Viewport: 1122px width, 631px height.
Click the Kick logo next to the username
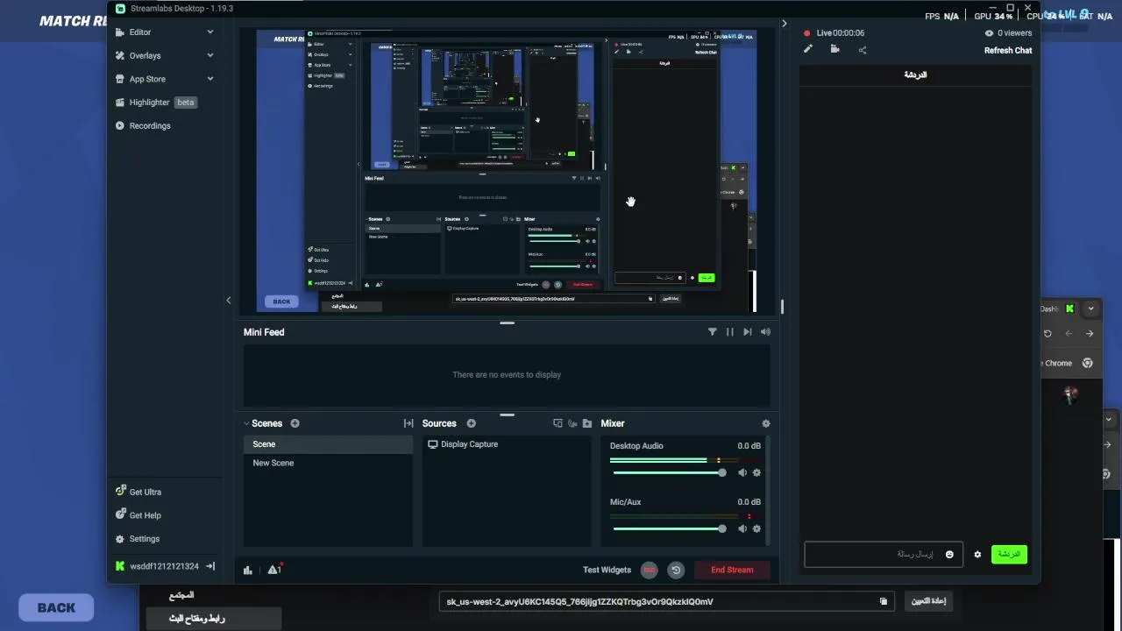click(x=120, y=566)
